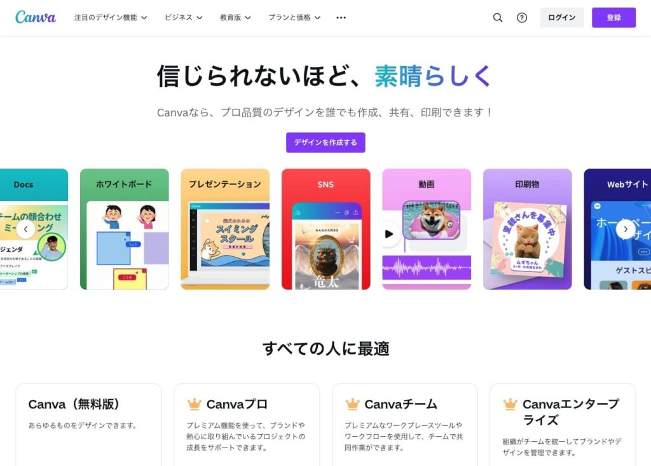Click the Canva logo

pyautogui.click(x=36, y=17)
